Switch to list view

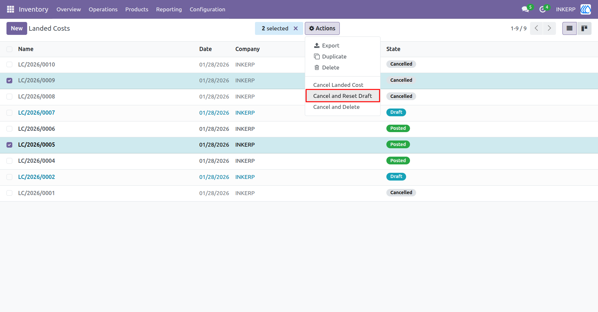570,28
